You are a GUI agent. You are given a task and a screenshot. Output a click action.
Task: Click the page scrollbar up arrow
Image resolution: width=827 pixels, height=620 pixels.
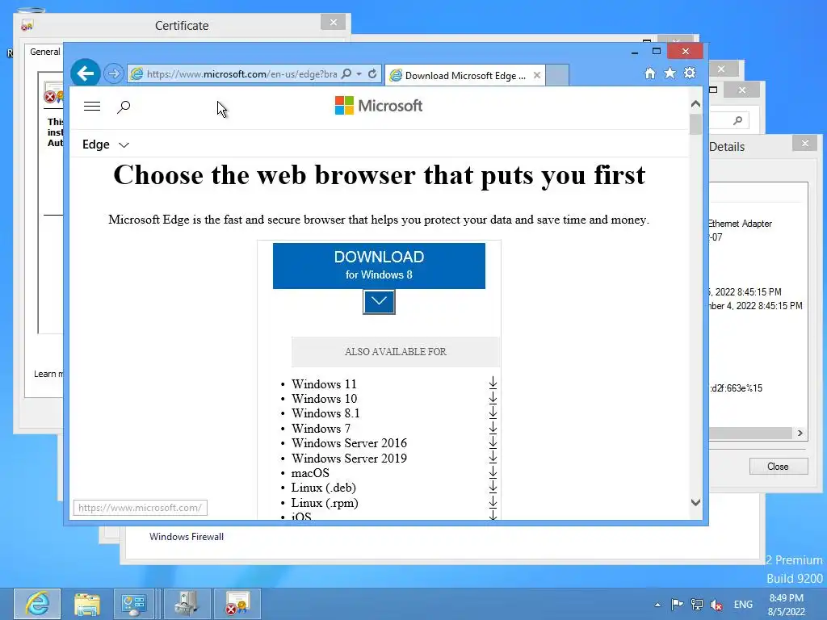(x=695, y=104)
